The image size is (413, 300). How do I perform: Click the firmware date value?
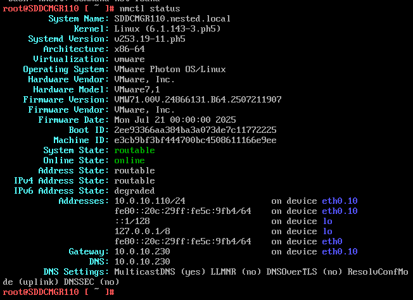pyautogui.click(x=175, y=120)
